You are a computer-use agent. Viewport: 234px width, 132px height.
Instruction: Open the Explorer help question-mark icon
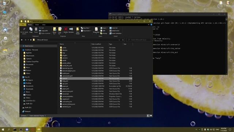tap(151, 25)
